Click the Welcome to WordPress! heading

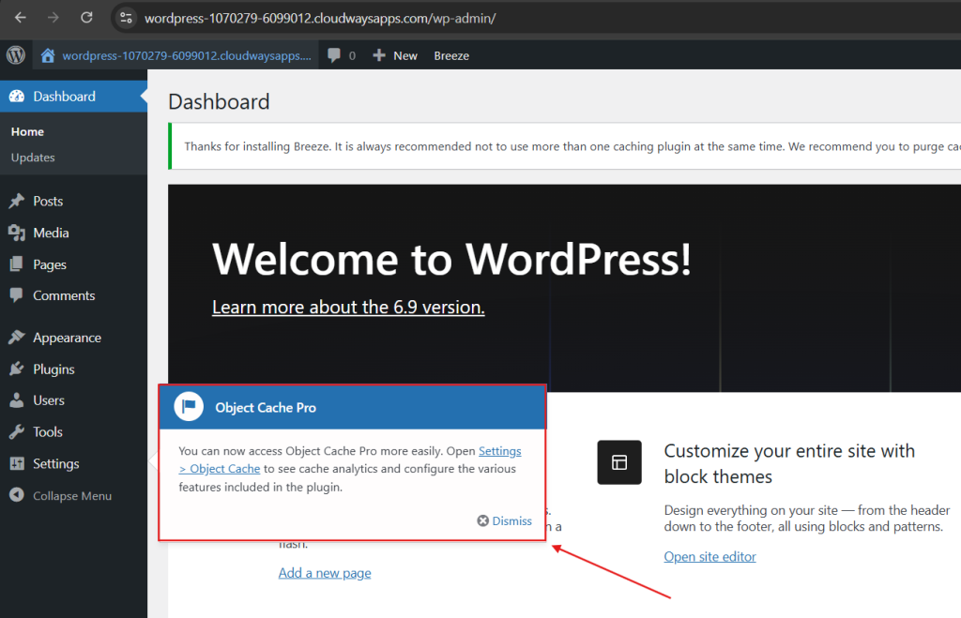point(451,259)
